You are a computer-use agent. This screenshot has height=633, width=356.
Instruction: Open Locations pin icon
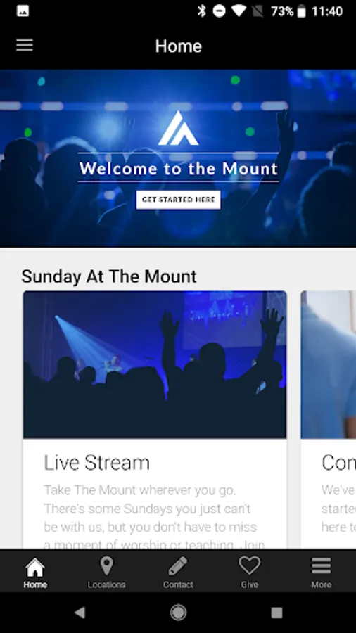(106, 566)
